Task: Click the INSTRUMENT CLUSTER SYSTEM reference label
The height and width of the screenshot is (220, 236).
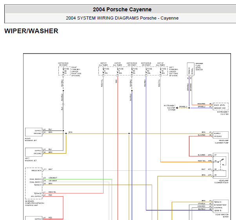Action: pos(170,107)
